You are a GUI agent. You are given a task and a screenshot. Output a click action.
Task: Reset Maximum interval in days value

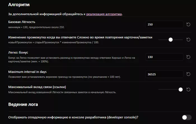coord(188,74)
